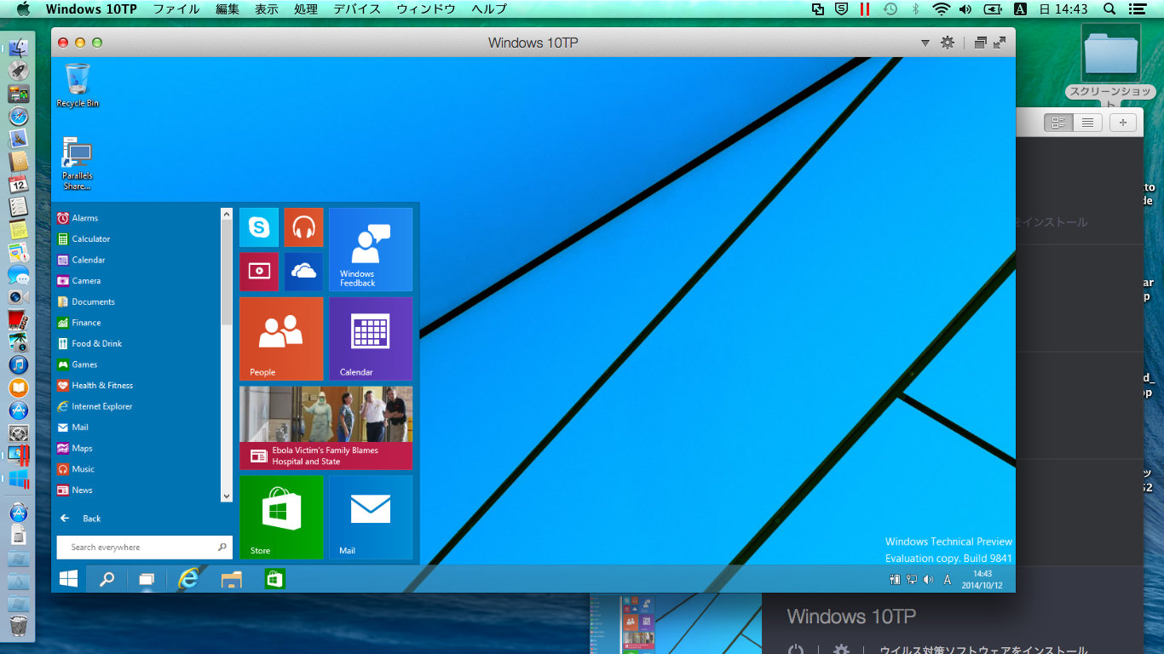This screenshot has height=654, width=1164.
Task: Click the IME 'A' indicator in Windows tray
Action: 948,580
